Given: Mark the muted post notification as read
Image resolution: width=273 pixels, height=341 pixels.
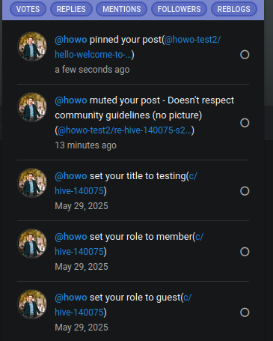Looking at the screenshot, I should click(245, 123).
